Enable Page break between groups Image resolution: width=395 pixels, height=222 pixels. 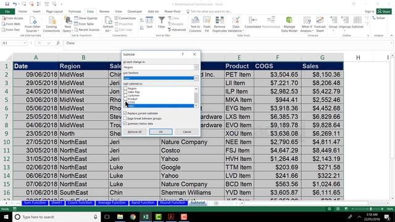[x=125, y=118]
